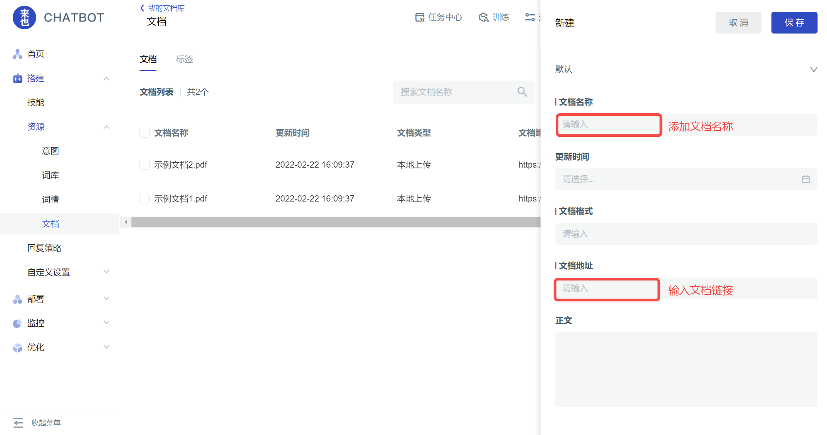Viewport: 827px width, 435px height.
Task: Click the 搭建 robot icon
Action: [x=17, y=78]
